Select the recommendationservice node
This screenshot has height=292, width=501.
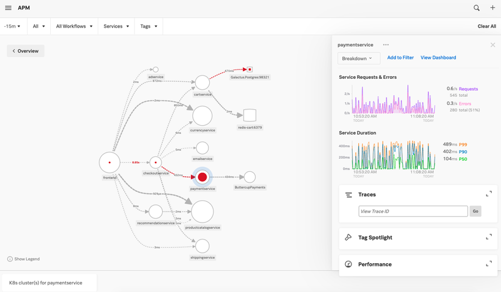tap(155, 211)
